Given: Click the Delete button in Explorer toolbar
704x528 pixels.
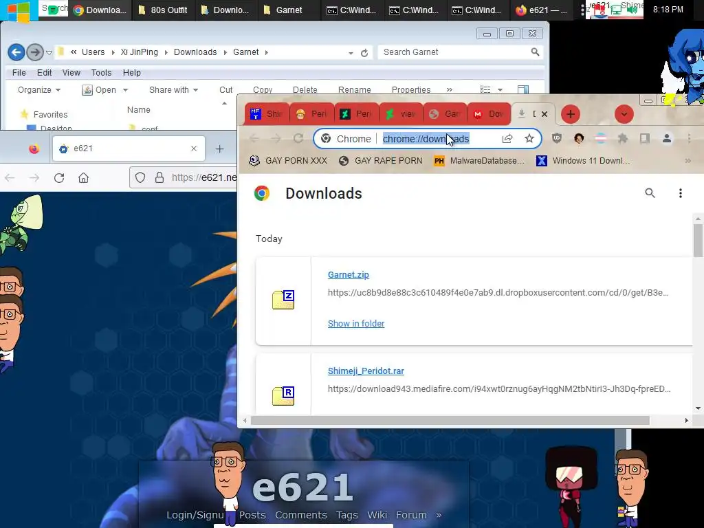Looking at the screenshot, I should coord(305,90).
